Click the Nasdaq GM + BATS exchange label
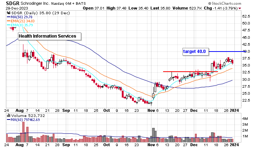Image resolution: width=256 pixels, height=148 pixels. 68,3
